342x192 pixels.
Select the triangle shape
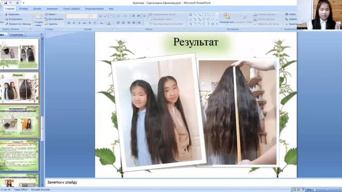pyautogui.click(x=190, y=19)
